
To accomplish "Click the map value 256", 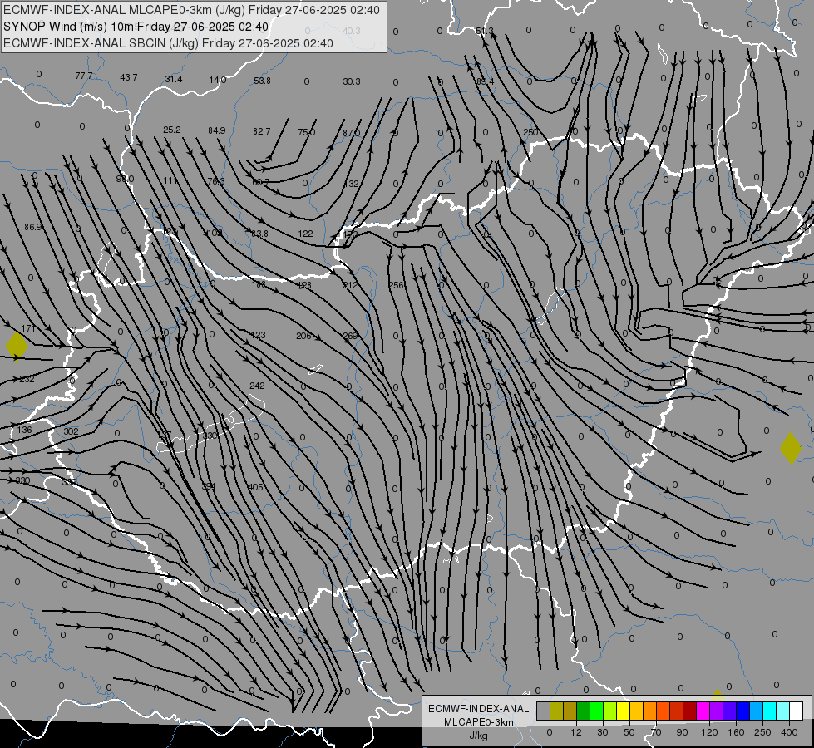I will tap(396, 285).
